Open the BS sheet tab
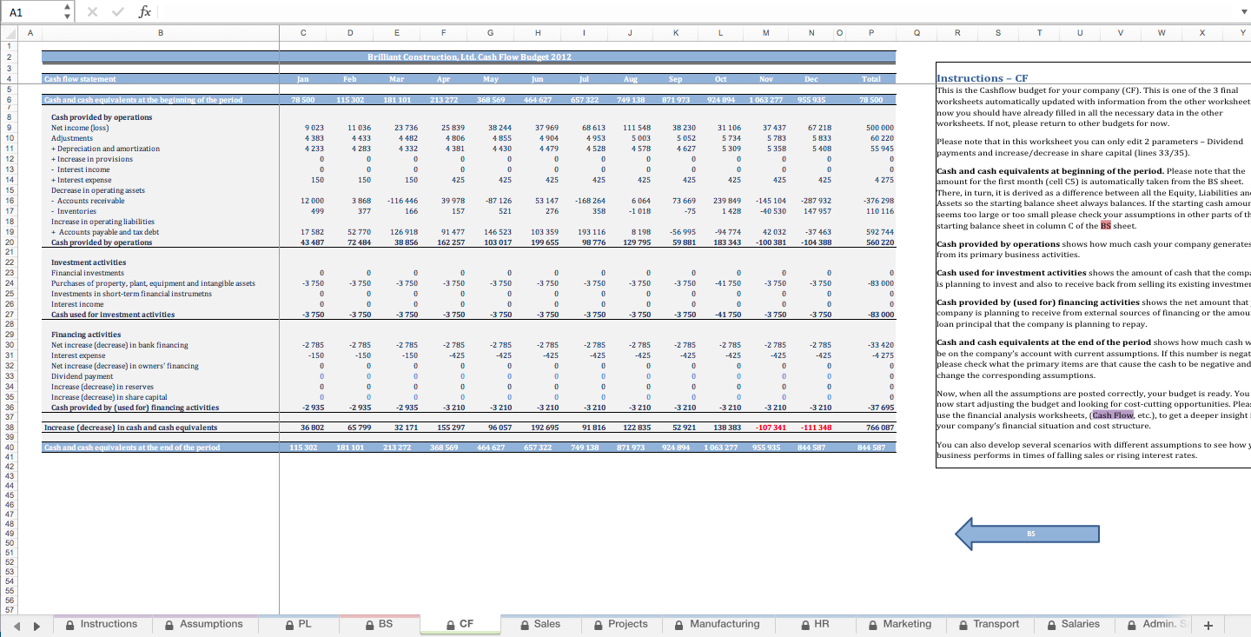Viewport: 1251px width, 637px height. (379, 624)
